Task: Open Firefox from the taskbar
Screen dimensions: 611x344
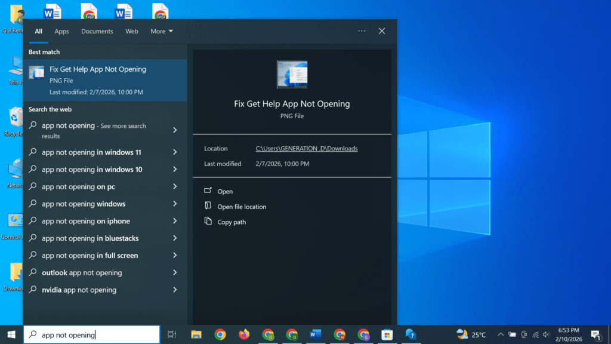Action: (244, 334)
